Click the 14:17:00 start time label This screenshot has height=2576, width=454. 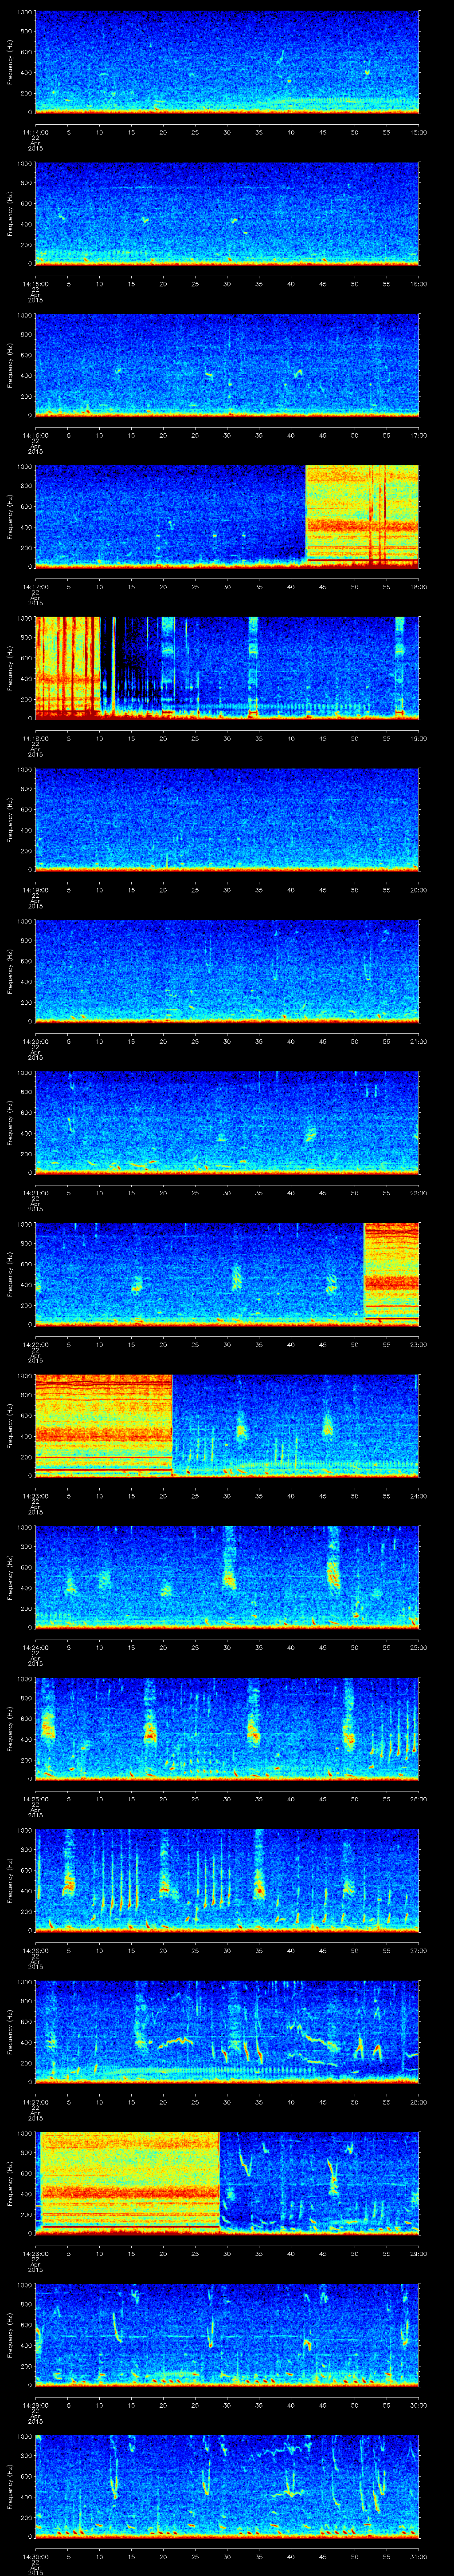point(35,587)
